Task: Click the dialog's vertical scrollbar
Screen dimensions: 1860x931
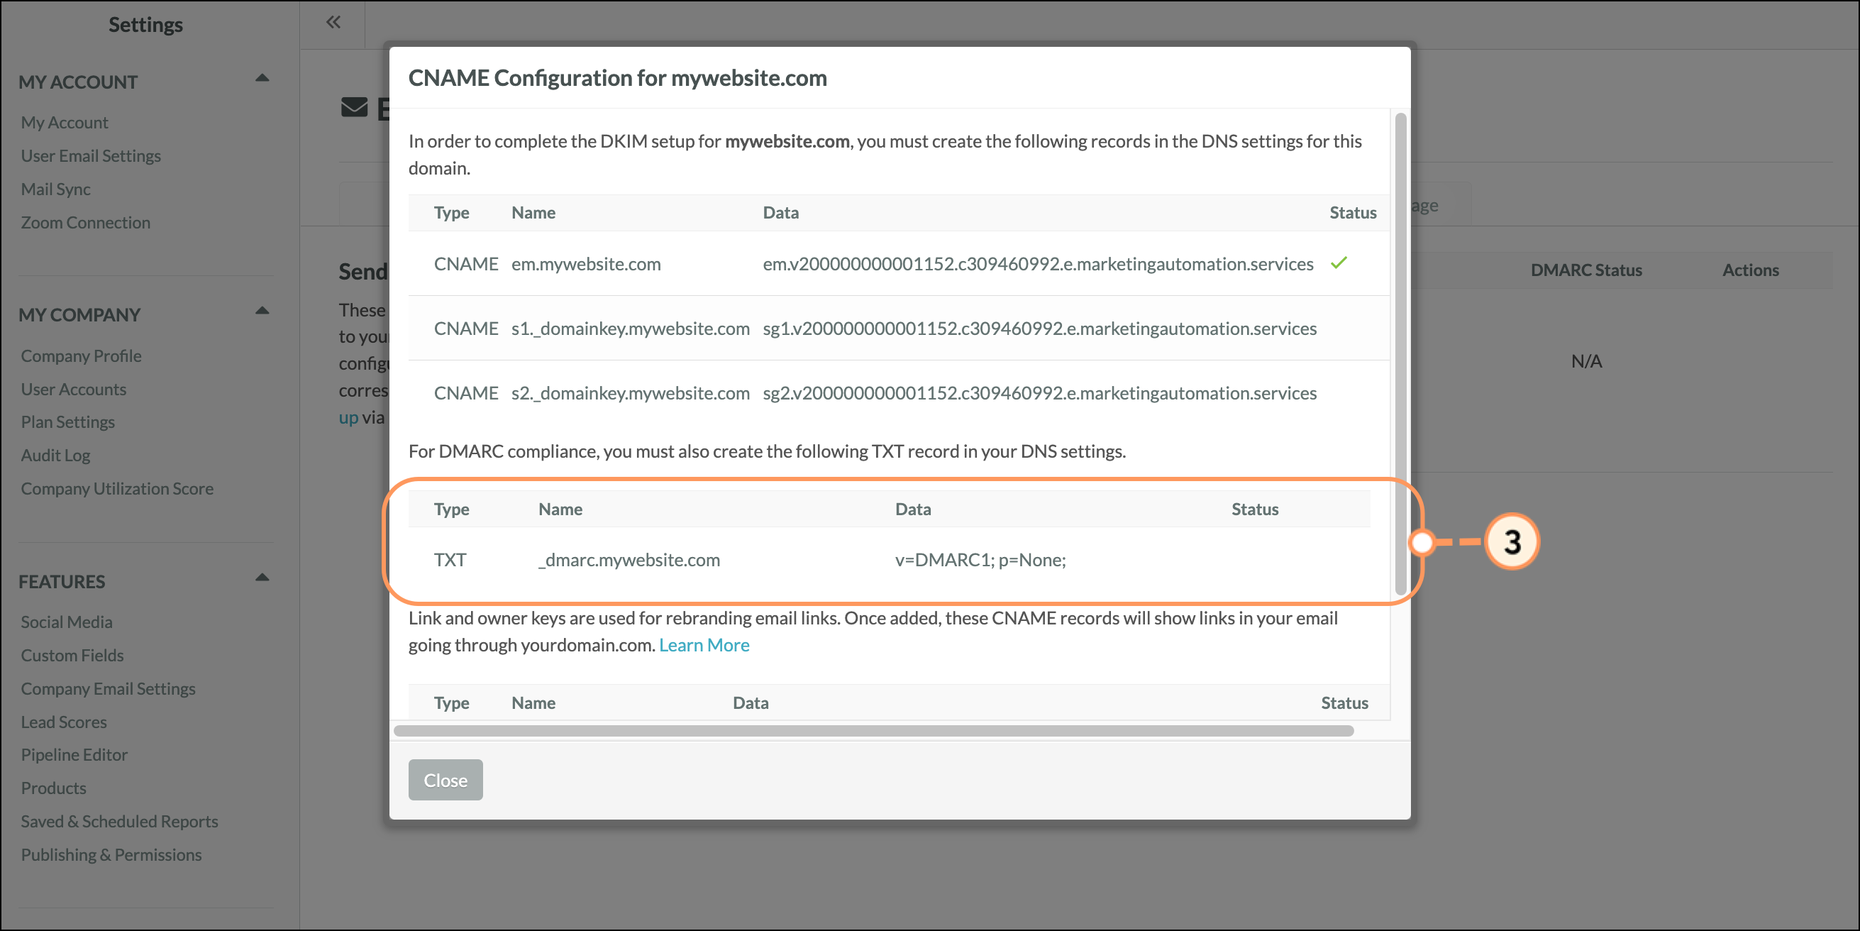Action: click(x=1401, y=353)
